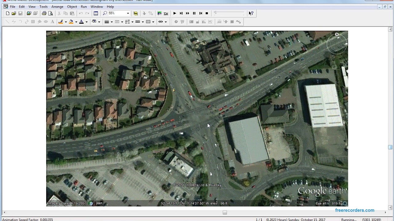
Task: Choose the line style tool
Action: click(x=117, y=22)
